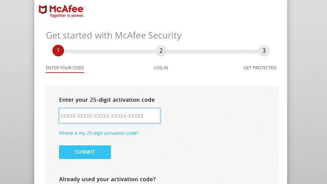Click "Get started with McAfee Security" heading
The width and height of the screenshot is (327, 184).
[x=114, y=35]
